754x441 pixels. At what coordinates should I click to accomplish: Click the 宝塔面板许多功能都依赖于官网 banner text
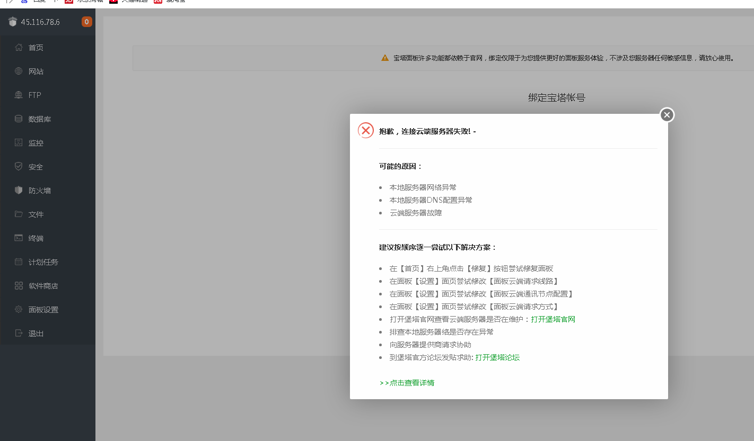pyautogui.click(x=564, y=58)
